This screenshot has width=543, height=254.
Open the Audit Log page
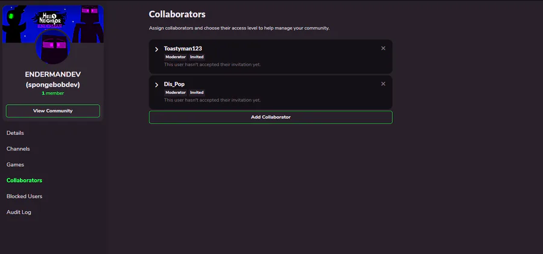pos(19,212)
